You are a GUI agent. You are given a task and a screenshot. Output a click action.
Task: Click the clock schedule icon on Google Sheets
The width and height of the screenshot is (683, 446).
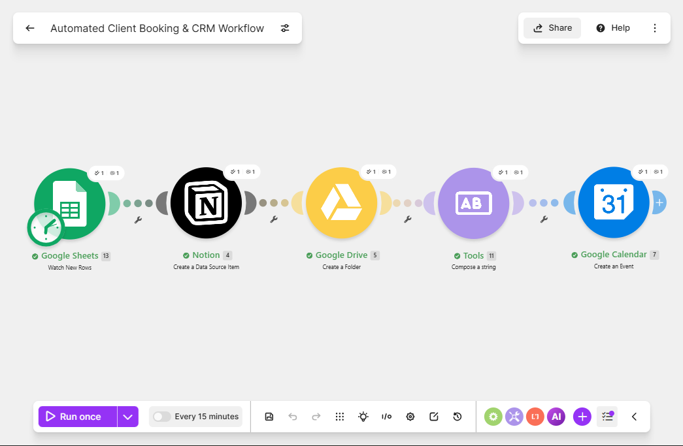pos(46,227)
